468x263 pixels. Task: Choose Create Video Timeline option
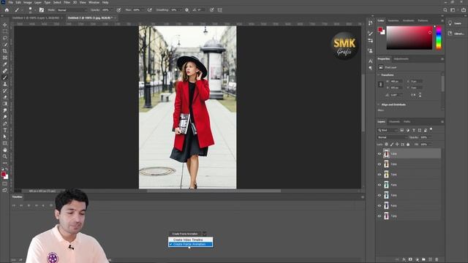coord(190,240)
